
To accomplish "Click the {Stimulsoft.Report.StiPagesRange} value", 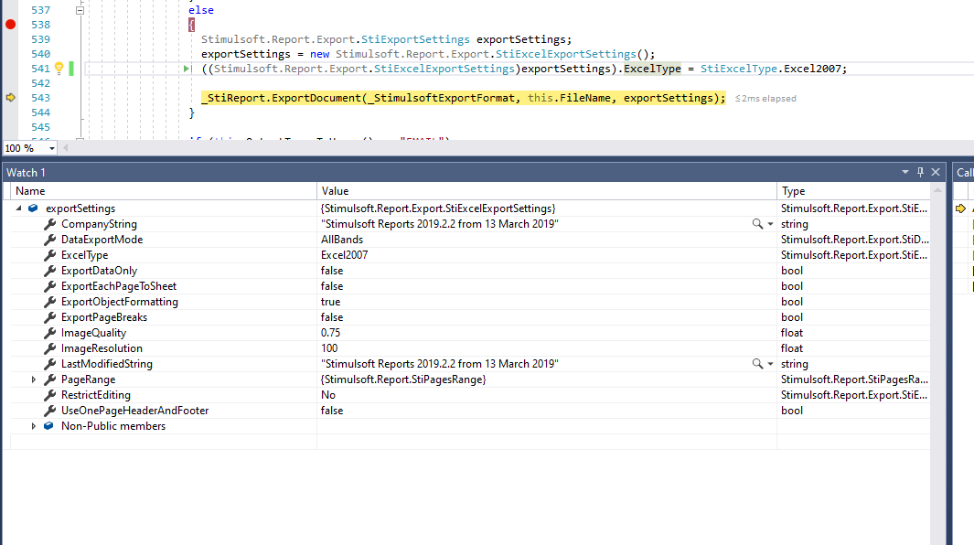I will click(x=403, y=379).
